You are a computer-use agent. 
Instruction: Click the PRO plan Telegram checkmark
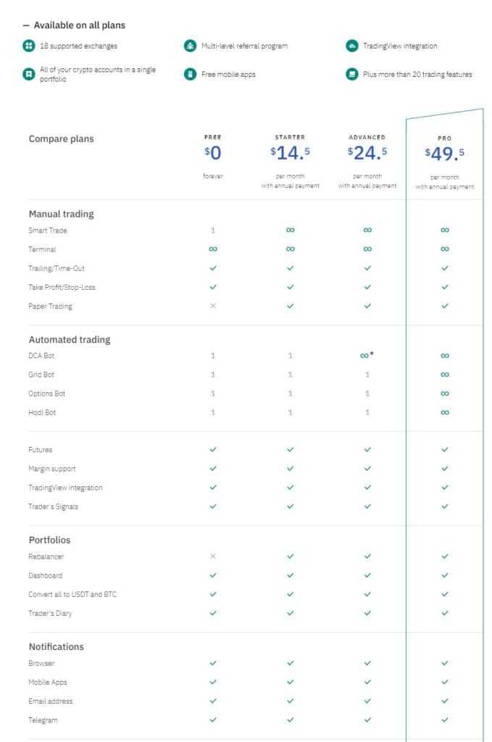click(444, 720)
